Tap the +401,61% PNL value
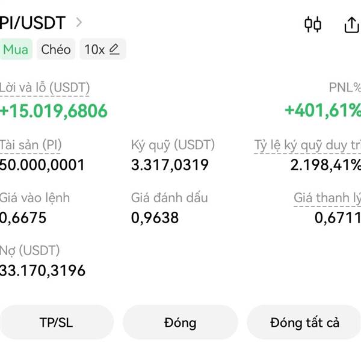The height and width of the screenshot is (361, 361). pyautogui.click(x=322, y=111)
